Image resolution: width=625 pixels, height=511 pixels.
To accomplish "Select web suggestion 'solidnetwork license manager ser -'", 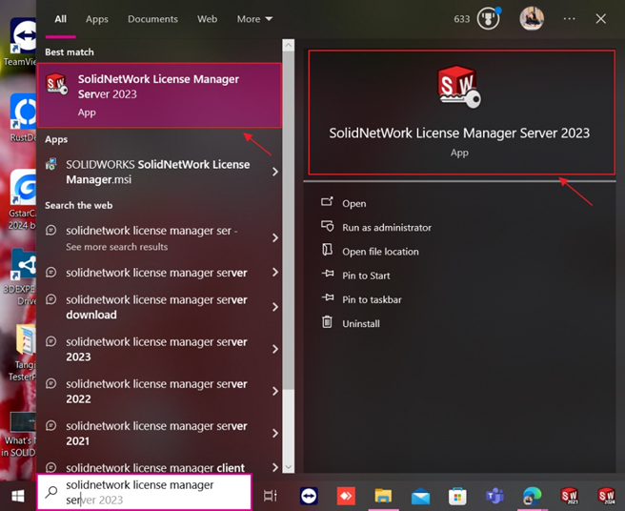I will coord(159,238).
